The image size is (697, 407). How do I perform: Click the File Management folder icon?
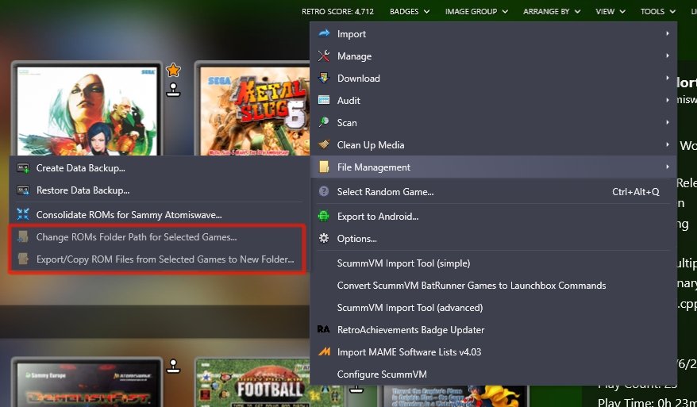coord(324,167)
